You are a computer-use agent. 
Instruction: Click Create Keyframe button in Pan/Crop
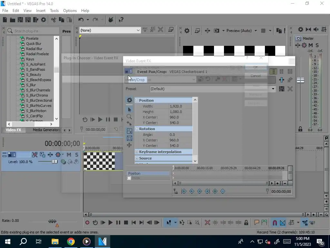point(215,191)
